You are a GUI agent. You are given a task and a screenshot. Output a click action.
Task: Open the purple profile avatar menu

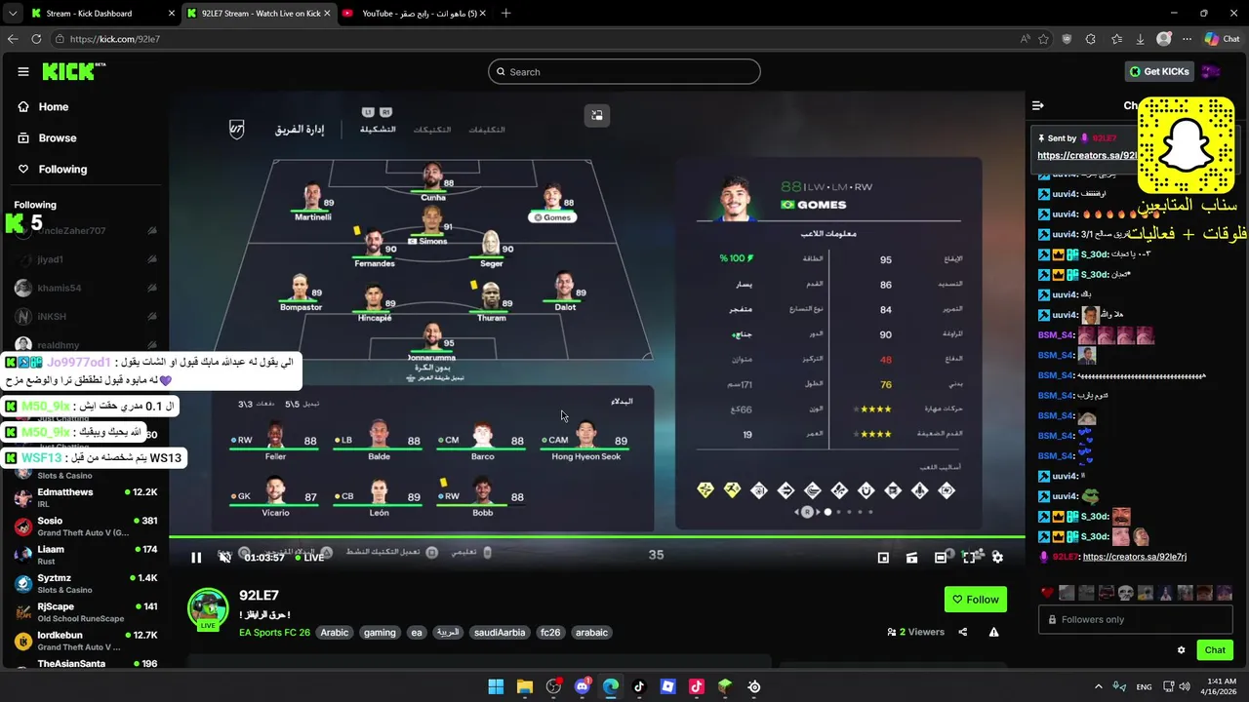(x=1211, y=71)
